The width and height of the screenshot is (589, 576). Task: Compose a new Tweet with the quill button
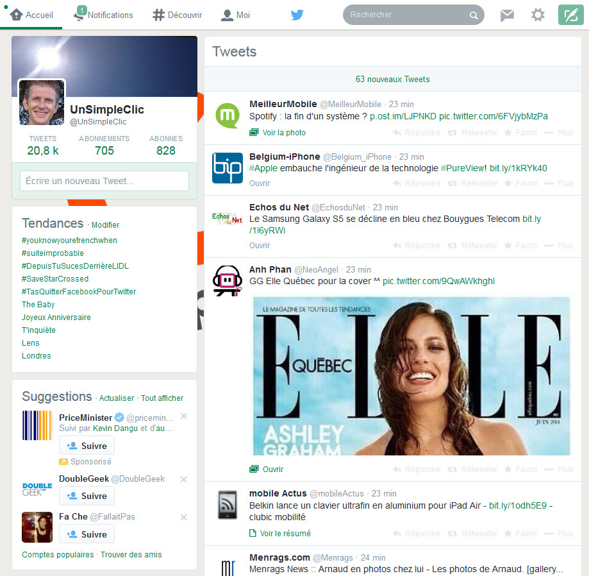tap(570, 15)
